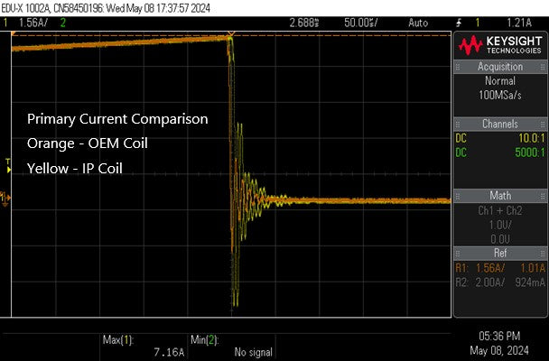Expand the Acquisition panel header
The height and width of the screenshot is (361, 549).
click(x=499, y=68)
